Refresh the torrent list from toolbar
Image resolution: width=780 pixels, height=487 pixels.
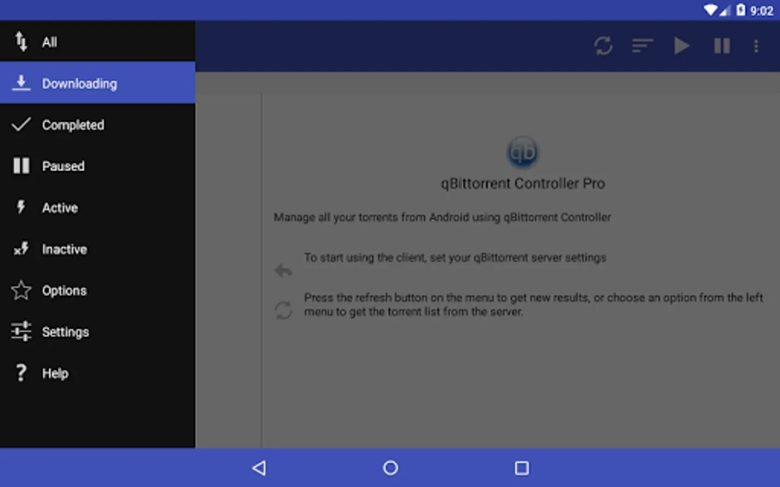(603, 46)
